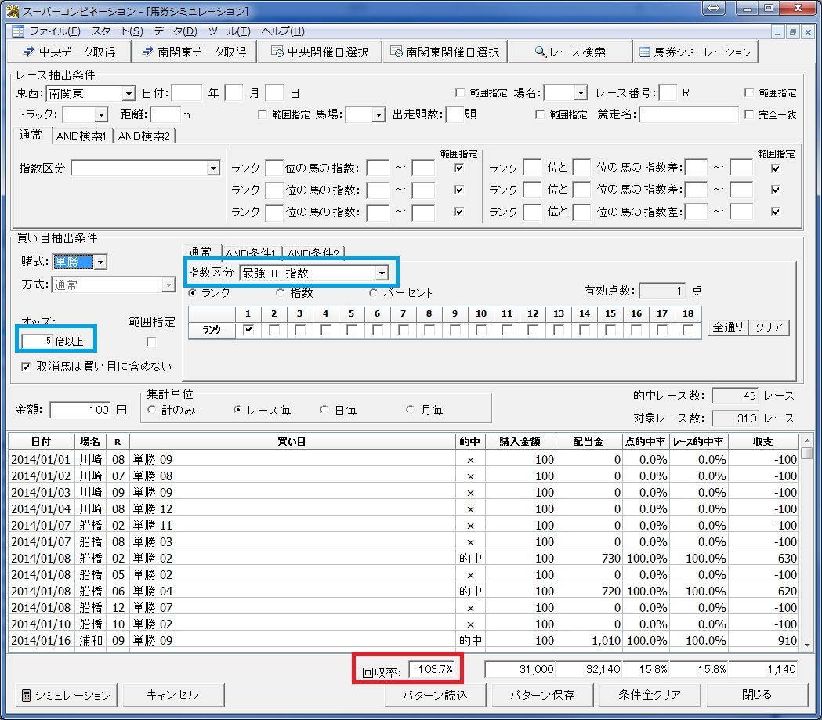
Task: Expand the upper 指数区分 dropdown
Action: click(213, 168)
